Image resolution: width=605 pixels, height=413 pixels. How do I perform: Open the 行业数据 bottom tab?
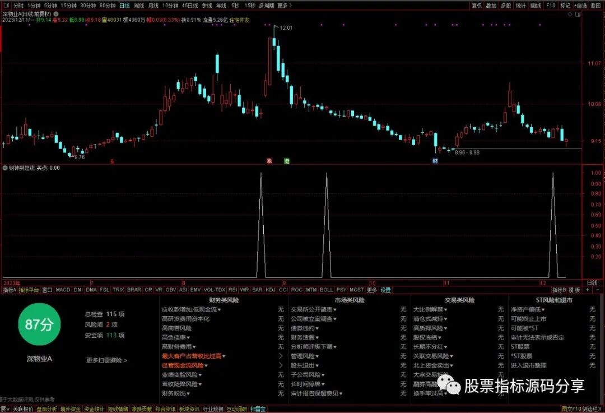[x=213, y=409]
